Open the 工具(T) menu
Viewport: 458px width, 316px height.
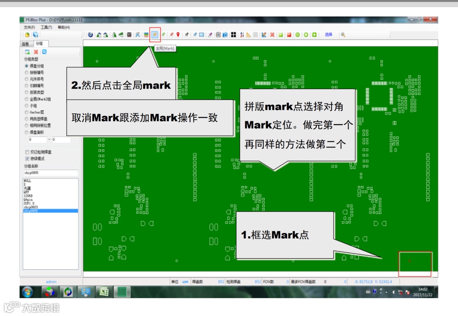[46, 27]
